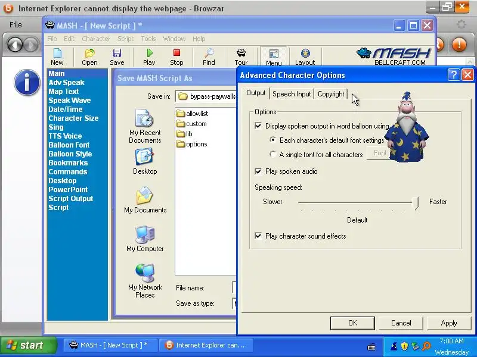Click the blue information icon in Browzar
Viewport: 477px width, 357px height.
(27, 82)
